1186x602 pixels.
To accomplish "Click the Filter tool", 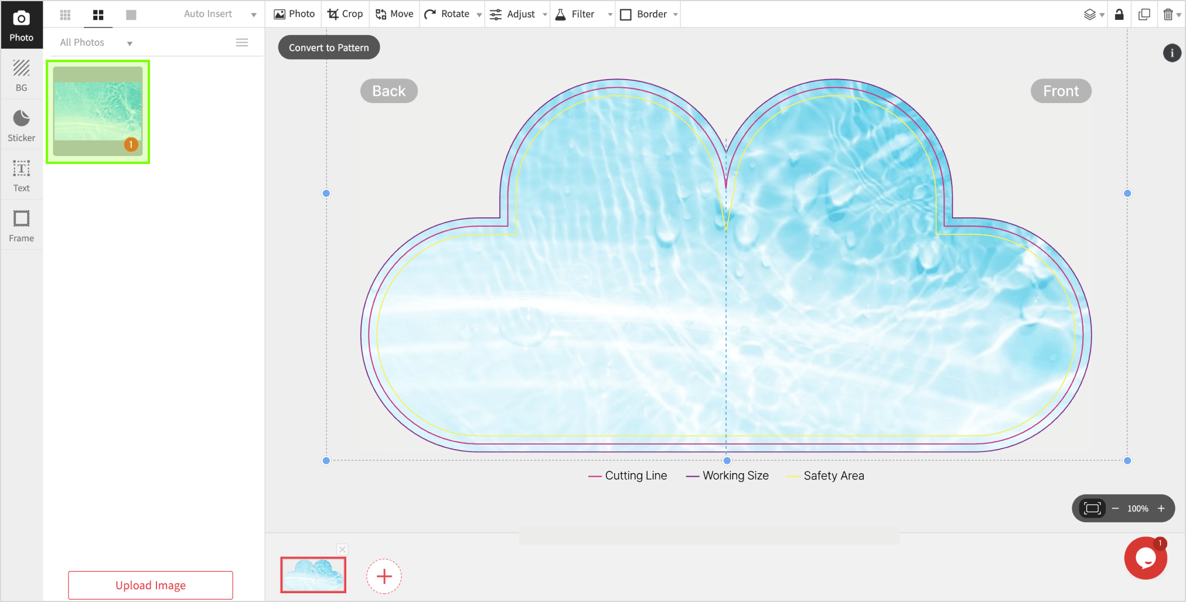I will coord(575,14).
